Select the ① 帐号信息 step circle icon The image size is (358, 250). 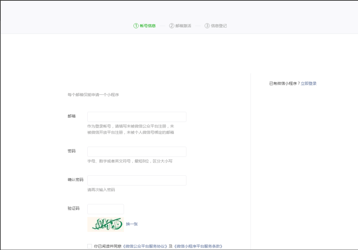pyautogui.click(x=135, y=25)
